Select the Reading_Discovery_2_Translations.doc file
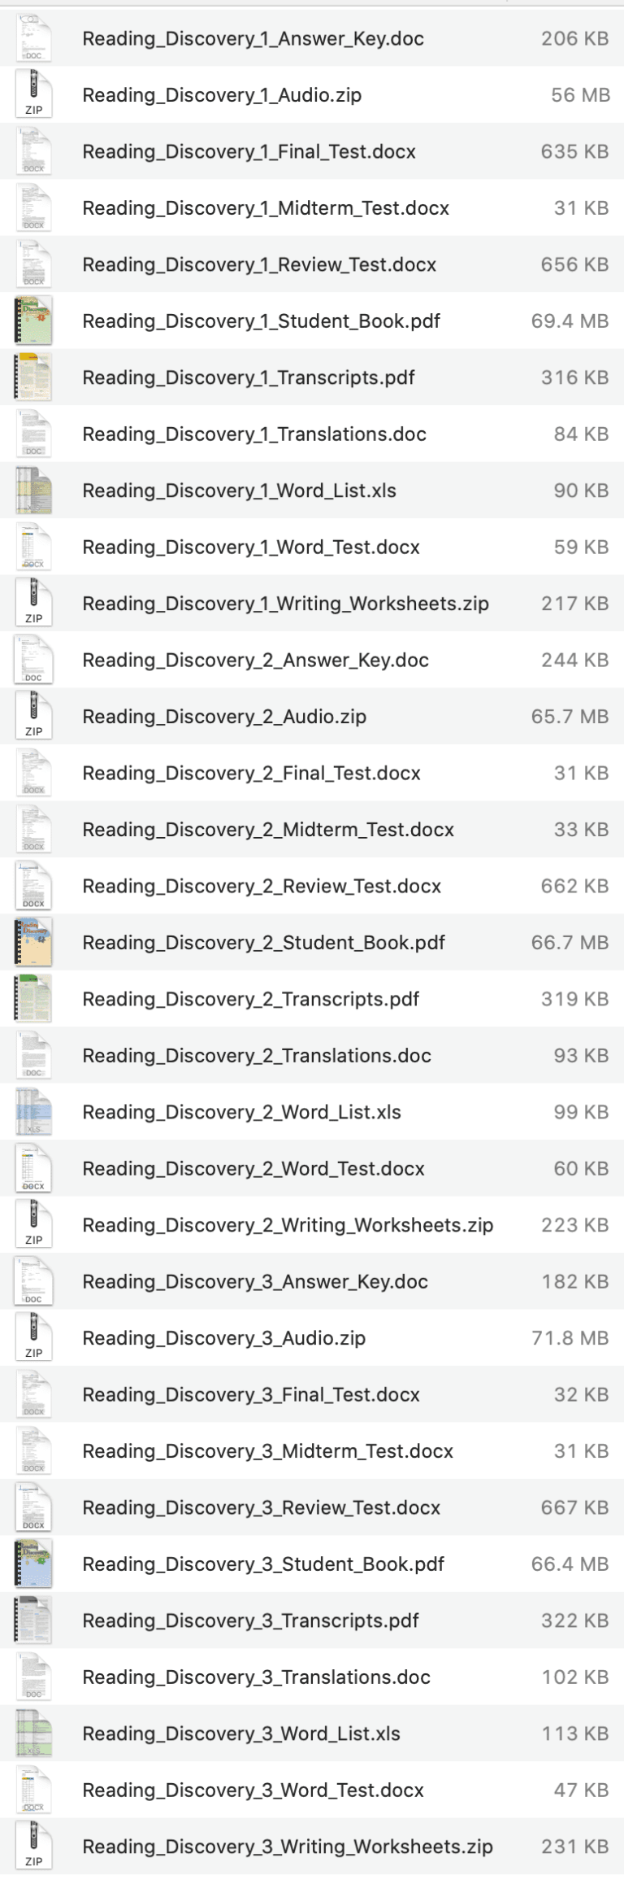The image size is (624, 1884). point(256,1055)
